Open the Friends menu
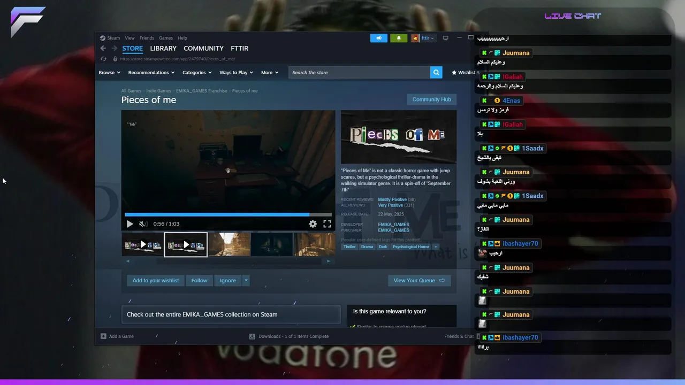This screenshot has width=685, height=385. [147, 38]
